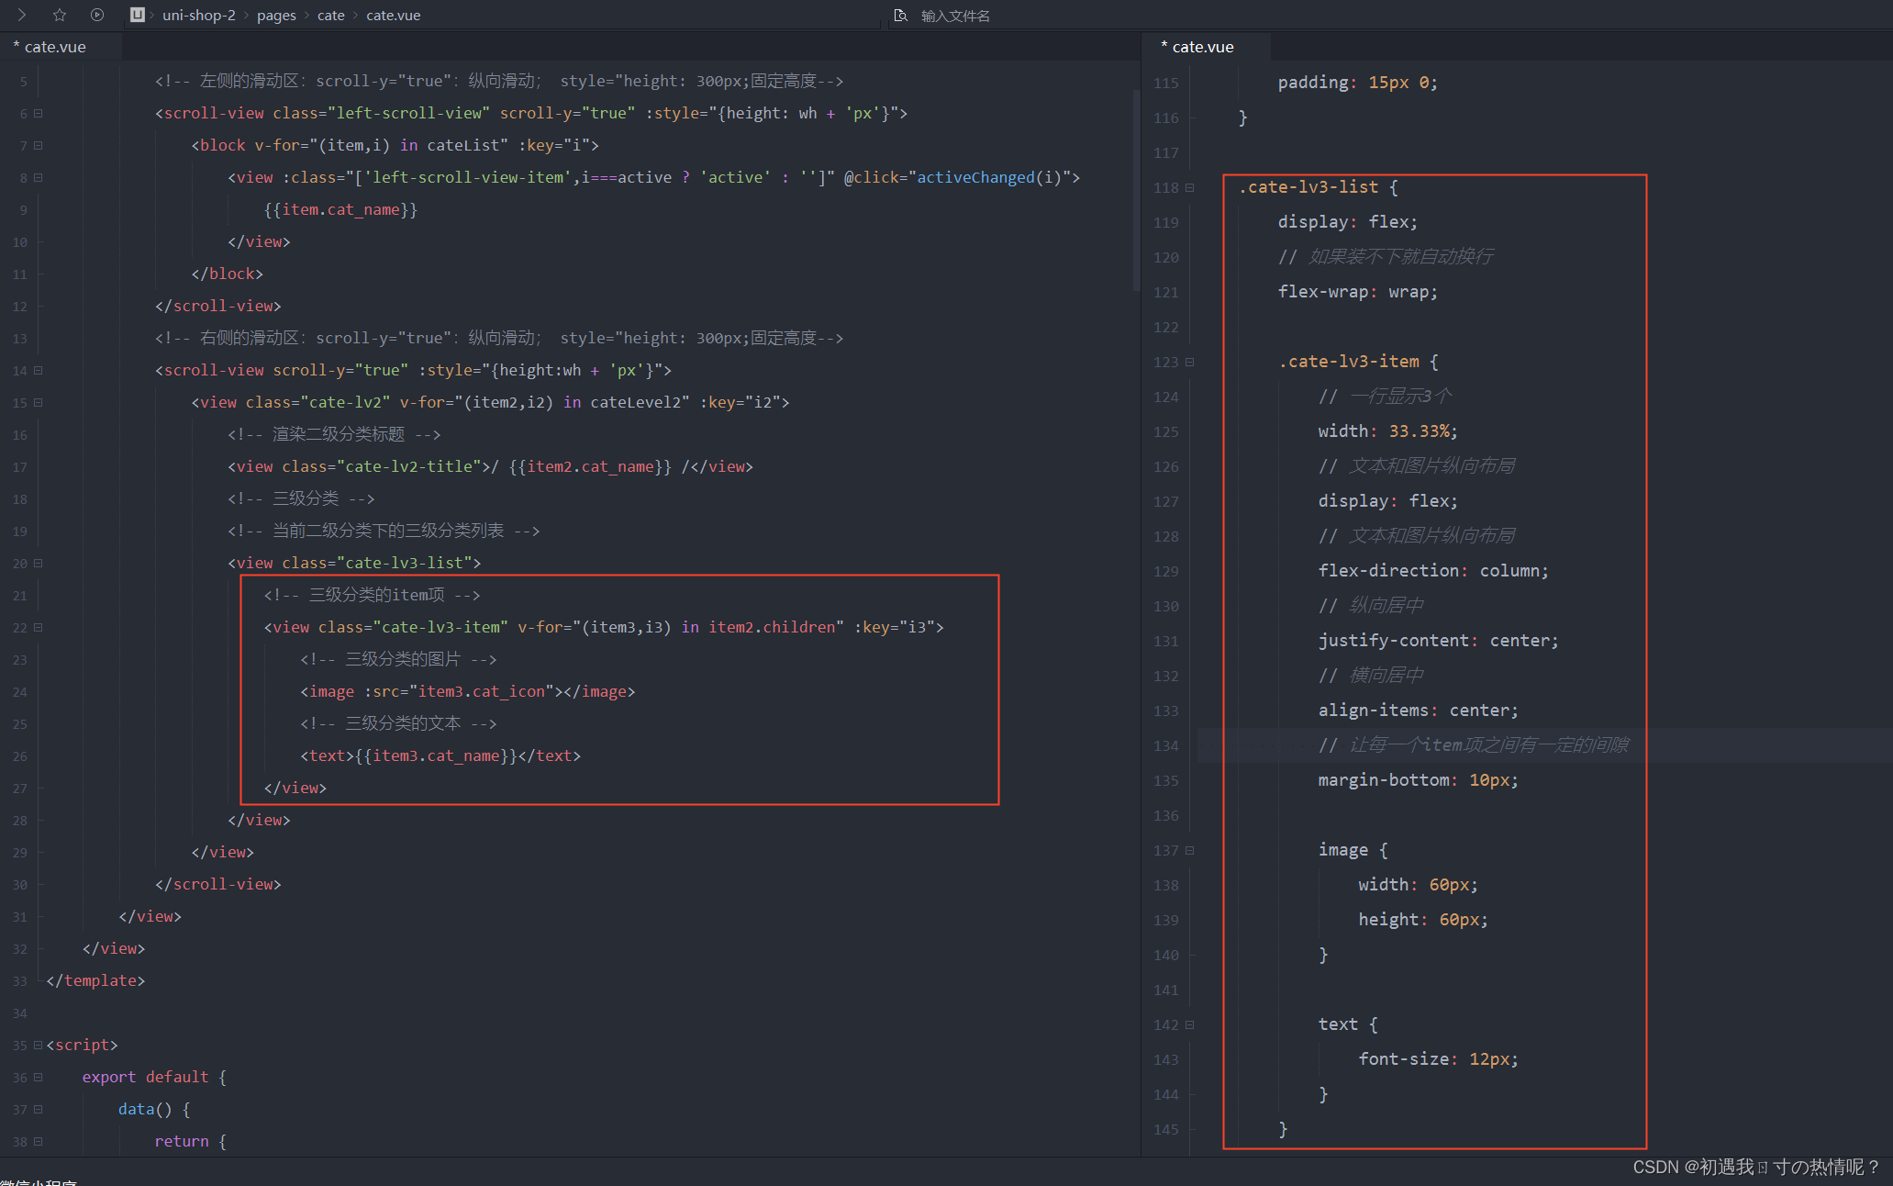The width and height of the screenshot is (1893, 1186).
Task: Open cate folder in breadcrumb
Action: tap(331, 16)
